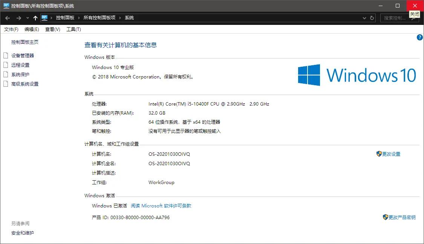This screenshot has height=244, width=424.
Task: Expand the breadcrumb chevron after 控制面板
Action: pyautogui.click(x=79, y=17)
